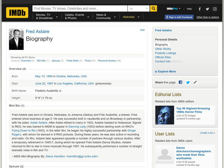Jump to the Overview section
Viewport: 224px width, 168px height.
pyautogui.click(x=26, y=61)
